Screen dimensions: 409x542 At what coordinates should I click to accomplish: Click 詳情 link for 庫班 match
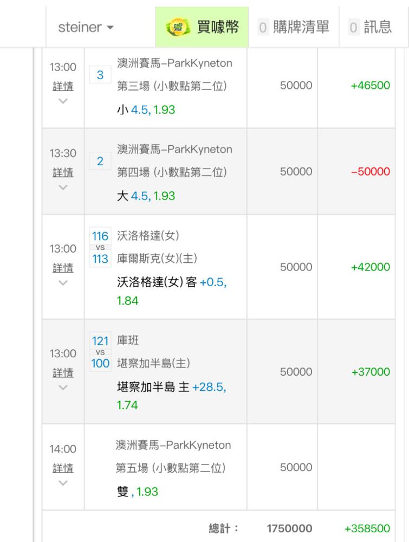click(x=63, y=372)
